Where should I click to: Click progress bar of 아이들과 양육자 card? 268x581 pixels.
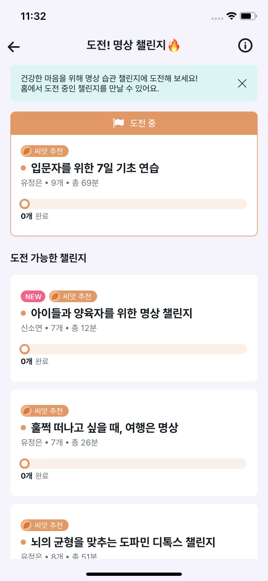coord(133,349)
